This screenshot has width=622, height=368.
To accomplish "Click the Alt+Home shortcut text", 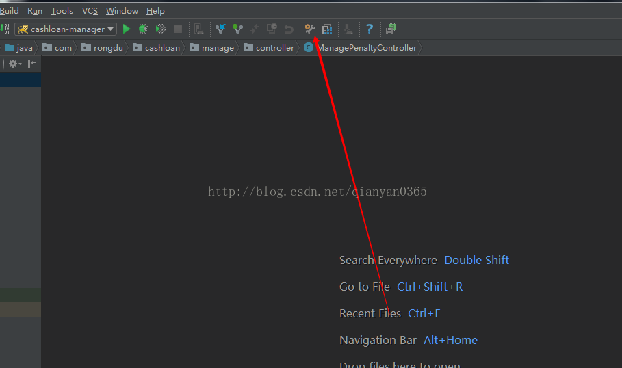I will pyautogui.click(x=450, y=340).
